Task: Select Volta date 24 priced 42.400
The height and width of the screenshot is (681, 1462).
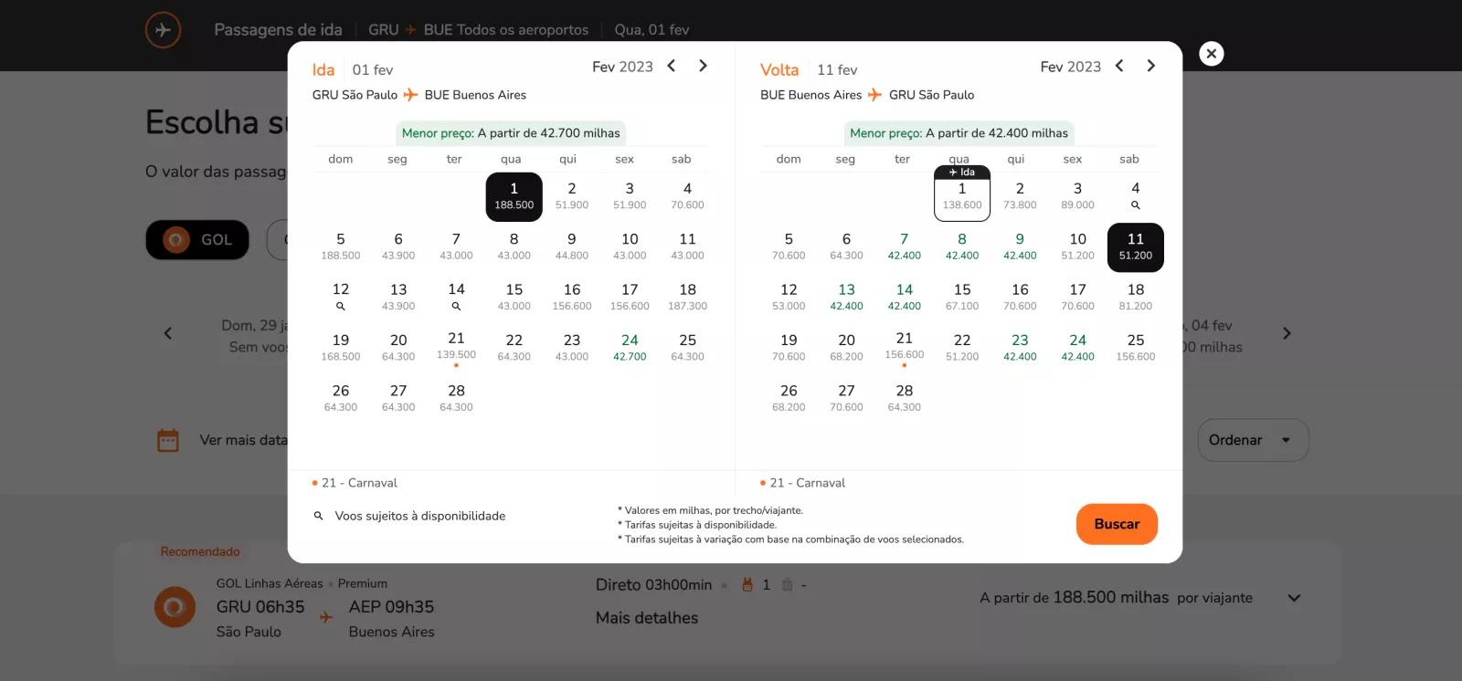Action: point(1078,347)
